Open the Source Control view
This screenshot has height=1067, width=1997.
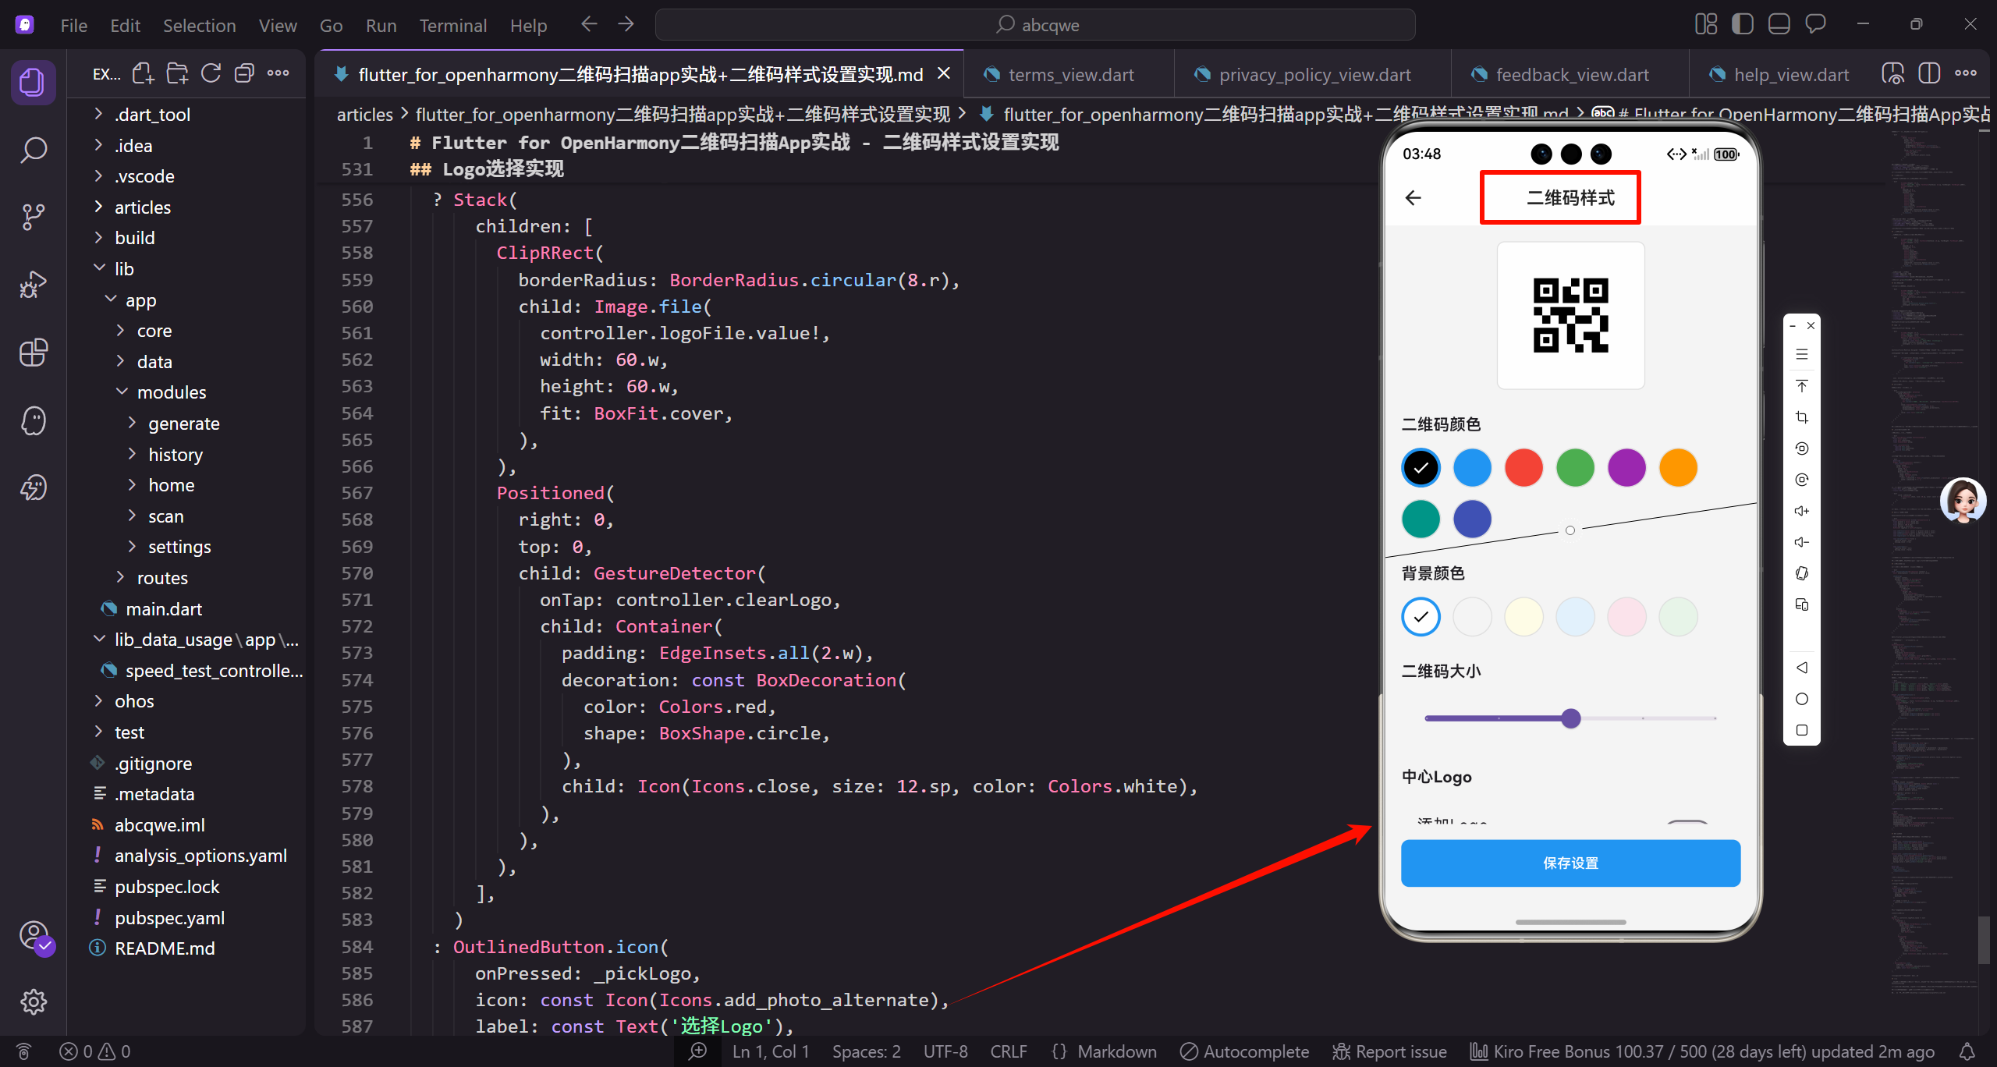[34, 216]
